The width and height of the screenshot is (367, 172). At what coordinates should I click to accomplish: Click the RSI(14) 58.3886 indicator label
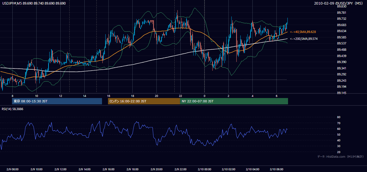13,109
